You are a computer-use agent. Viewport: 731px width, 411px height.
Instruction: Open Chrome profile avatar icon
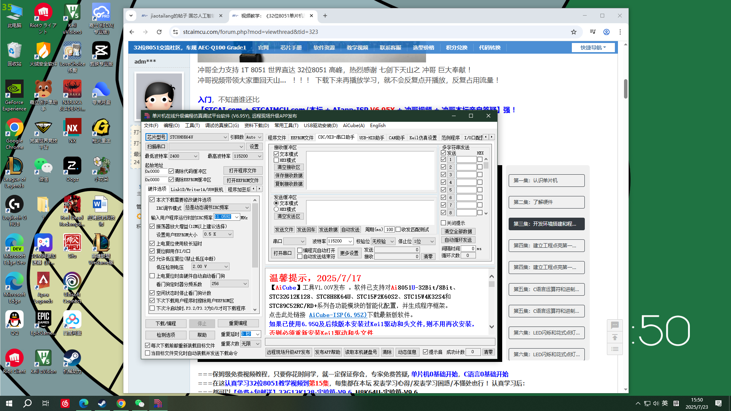point(606,32)
